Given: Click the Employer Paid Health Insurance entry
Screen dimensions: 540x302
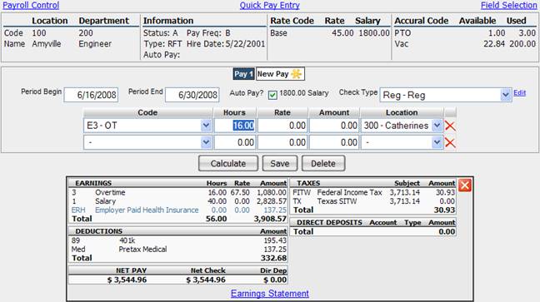Looking at the screenshot, I should point(147,210).
